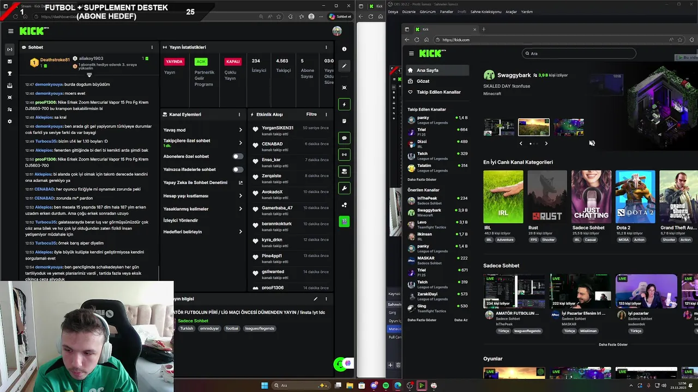Open Sahne Koleksiyonu menu in OBS
This screenshot has height=392, width=698.
click(485, 11)
